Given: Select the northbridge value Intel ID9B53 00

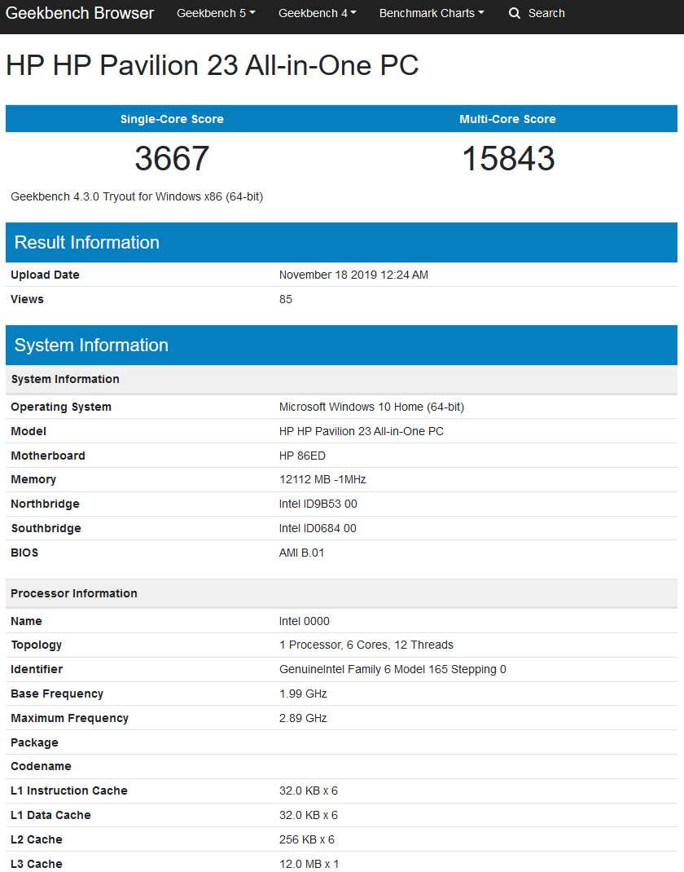Looking at the screenshot, I should pos(318,504).
